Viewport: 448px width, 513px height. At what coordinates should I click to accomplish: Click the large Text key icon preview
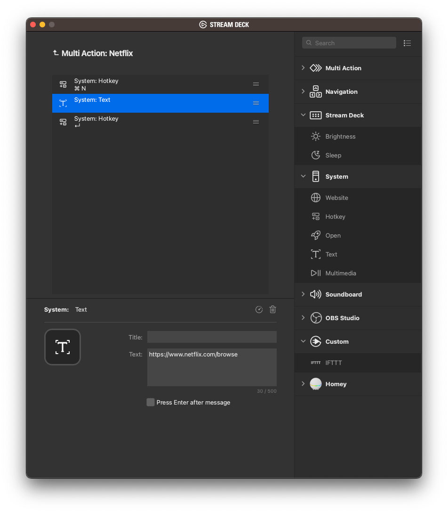[63, 347]
